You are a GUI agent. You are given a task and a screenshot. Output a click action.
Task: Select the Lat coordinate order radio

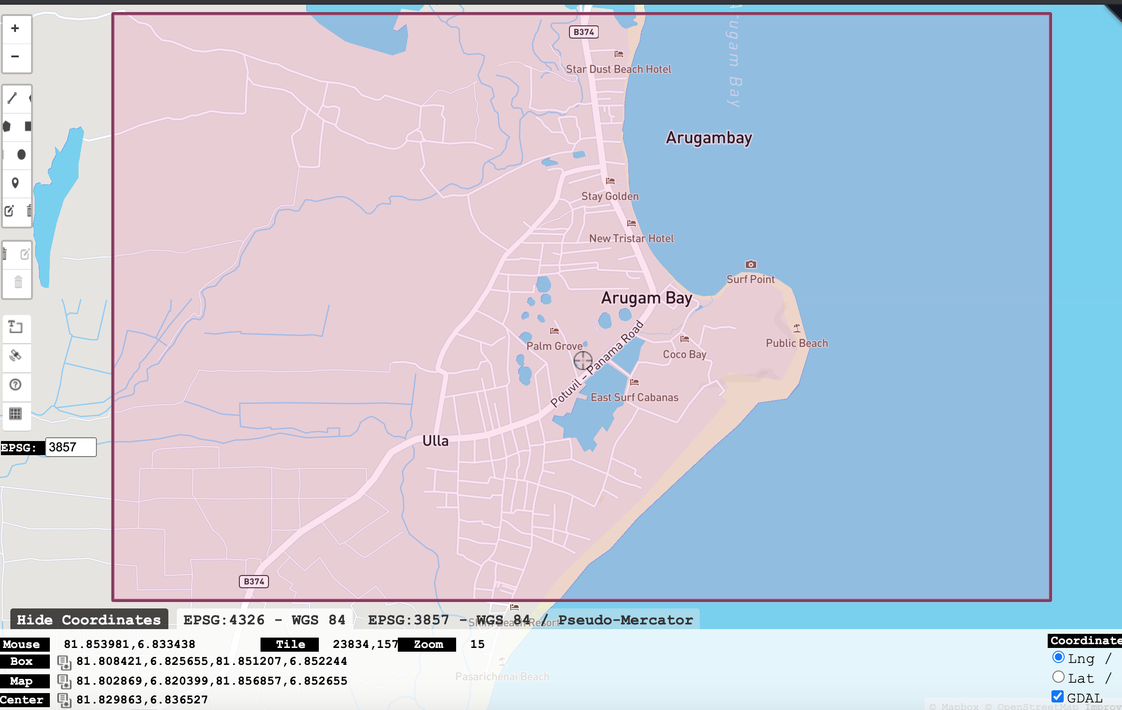(1058, 677)
